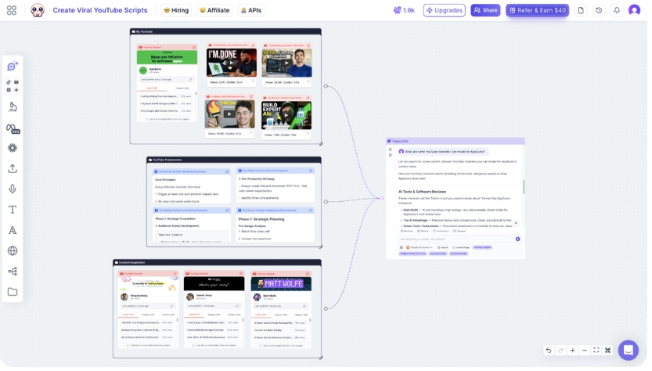
Task: Open the website globe tool
Action: pos(13,250)
